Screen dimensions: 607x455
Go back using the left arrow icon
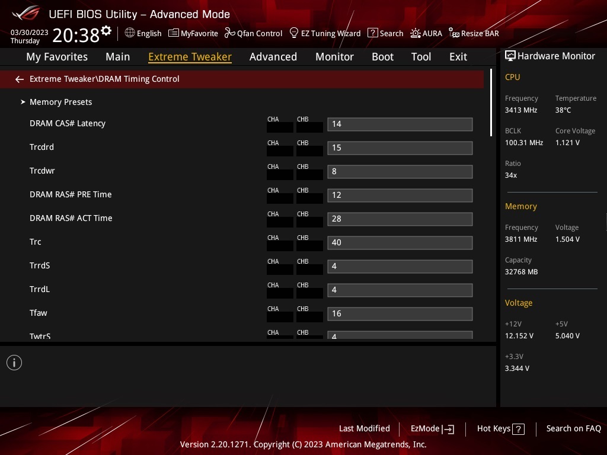[20, 79]
